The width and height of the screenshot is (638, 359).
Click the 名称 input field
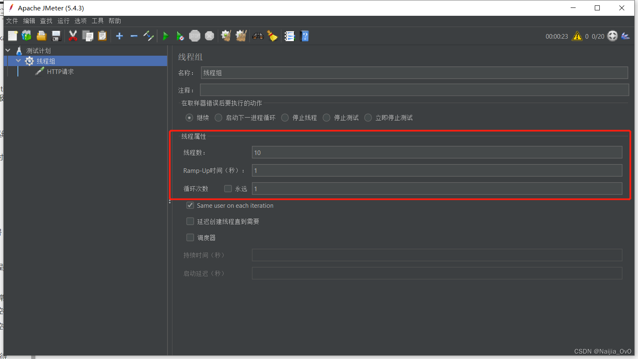coord(414,73)
